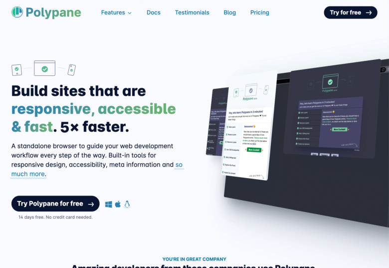Screen dimensions: 389x268
Task: Click the word 'accessible' in the headline
Action: (x=137, y=109)
